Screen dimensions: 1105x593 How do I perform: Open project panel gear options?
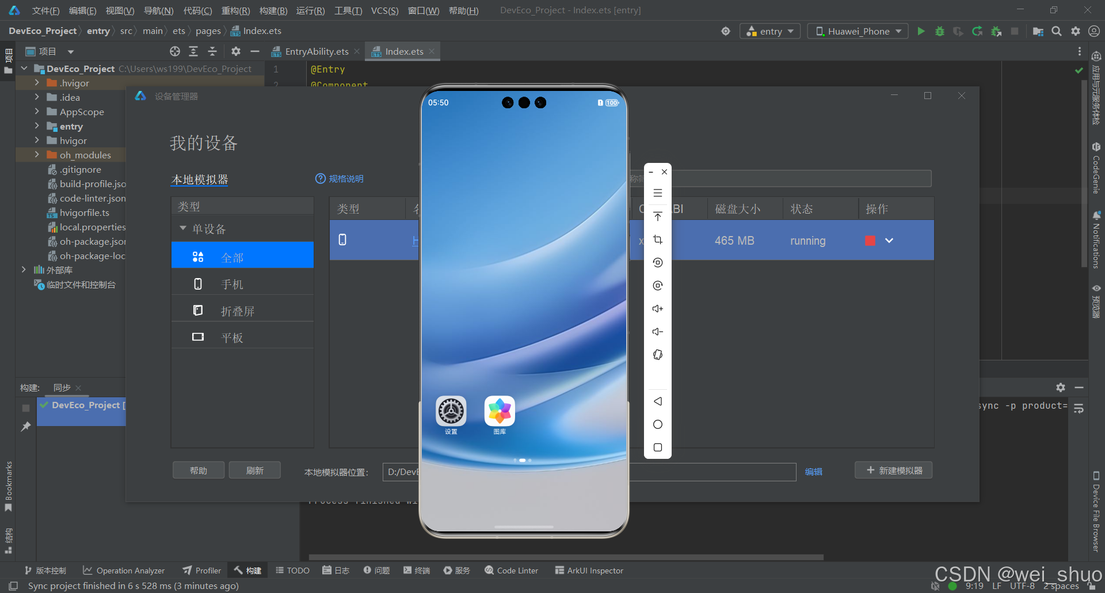tap(235, 51)
